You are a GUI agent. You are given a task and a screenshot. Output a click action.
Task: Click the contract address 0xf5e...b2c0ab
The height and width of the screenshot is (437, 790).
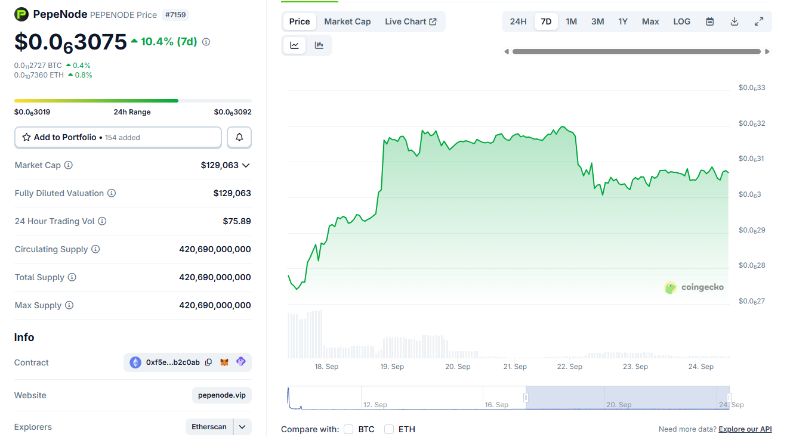click(173, 362)
